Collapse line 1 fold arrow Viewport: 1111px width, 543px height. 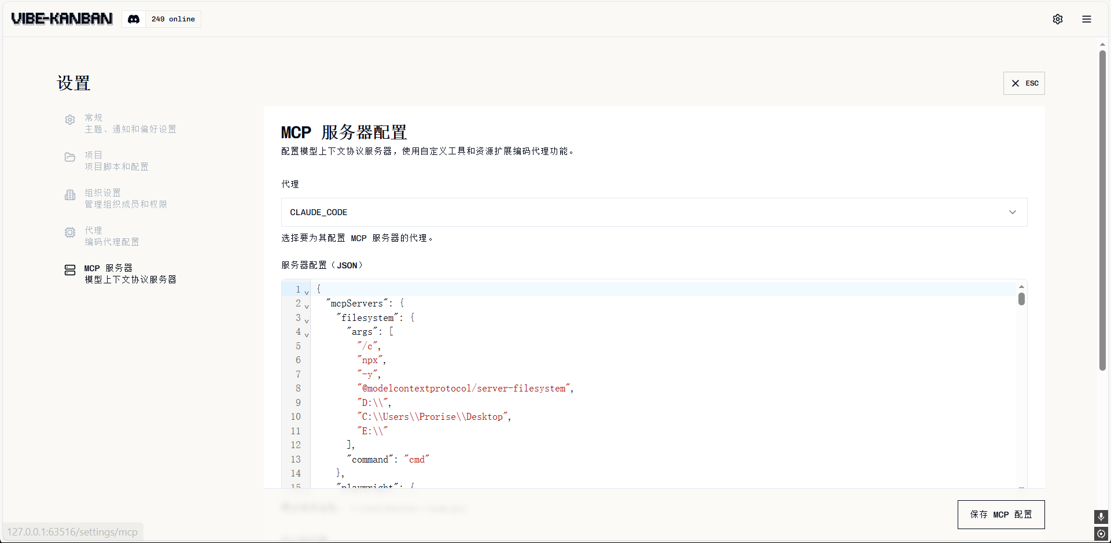307,293
